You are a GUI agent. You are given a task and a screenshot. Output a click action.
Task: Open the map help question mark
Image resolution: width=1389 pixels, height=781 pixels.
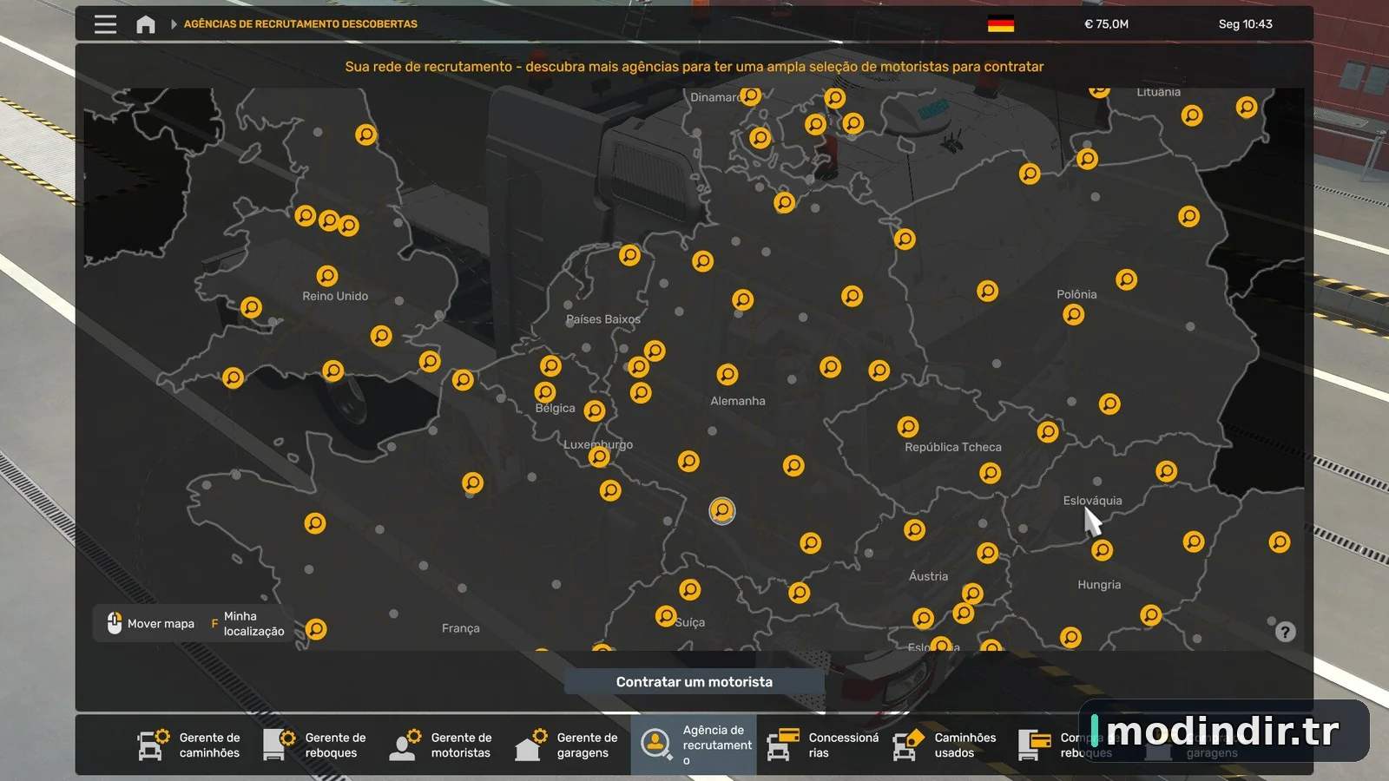1285,632
